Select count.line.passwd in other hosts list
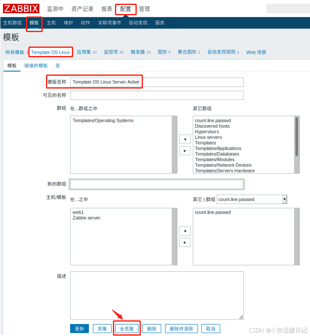Viewport: 310px width, 336px height. (x=213, y=212)
